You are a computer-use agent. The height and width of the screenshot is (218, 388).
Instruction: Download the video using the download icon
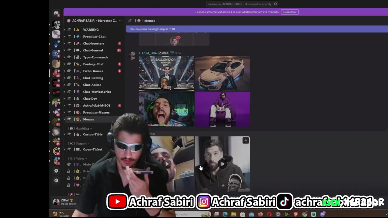click(x=246, y=140)
